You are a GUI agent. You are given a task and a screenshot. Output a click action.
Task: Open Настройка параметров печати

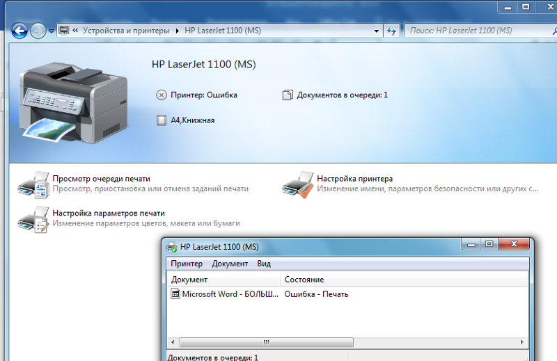click(109, 214)
